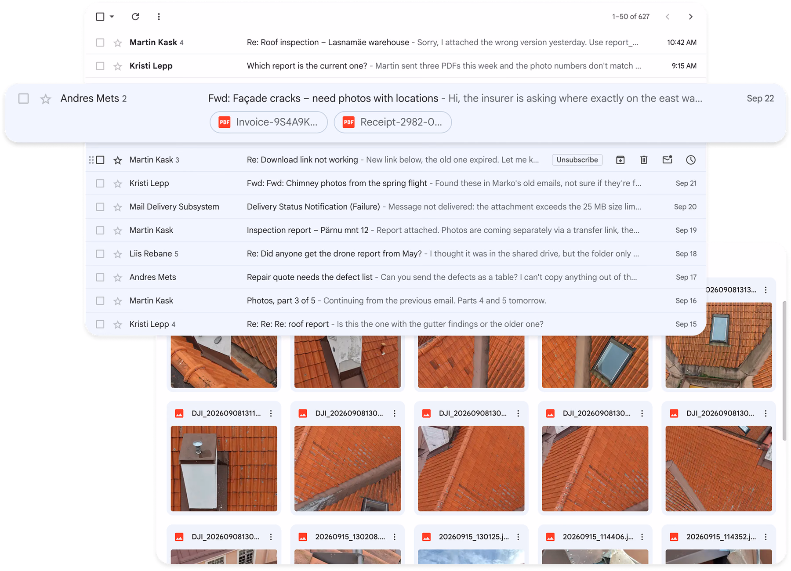791x571 pixels.
Task: Open the Repair quote needs the defect list email
Action: point(395,277)
